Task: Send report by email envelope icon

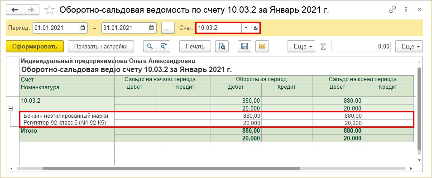Action: pyautogui.click(x=262, y=46)
